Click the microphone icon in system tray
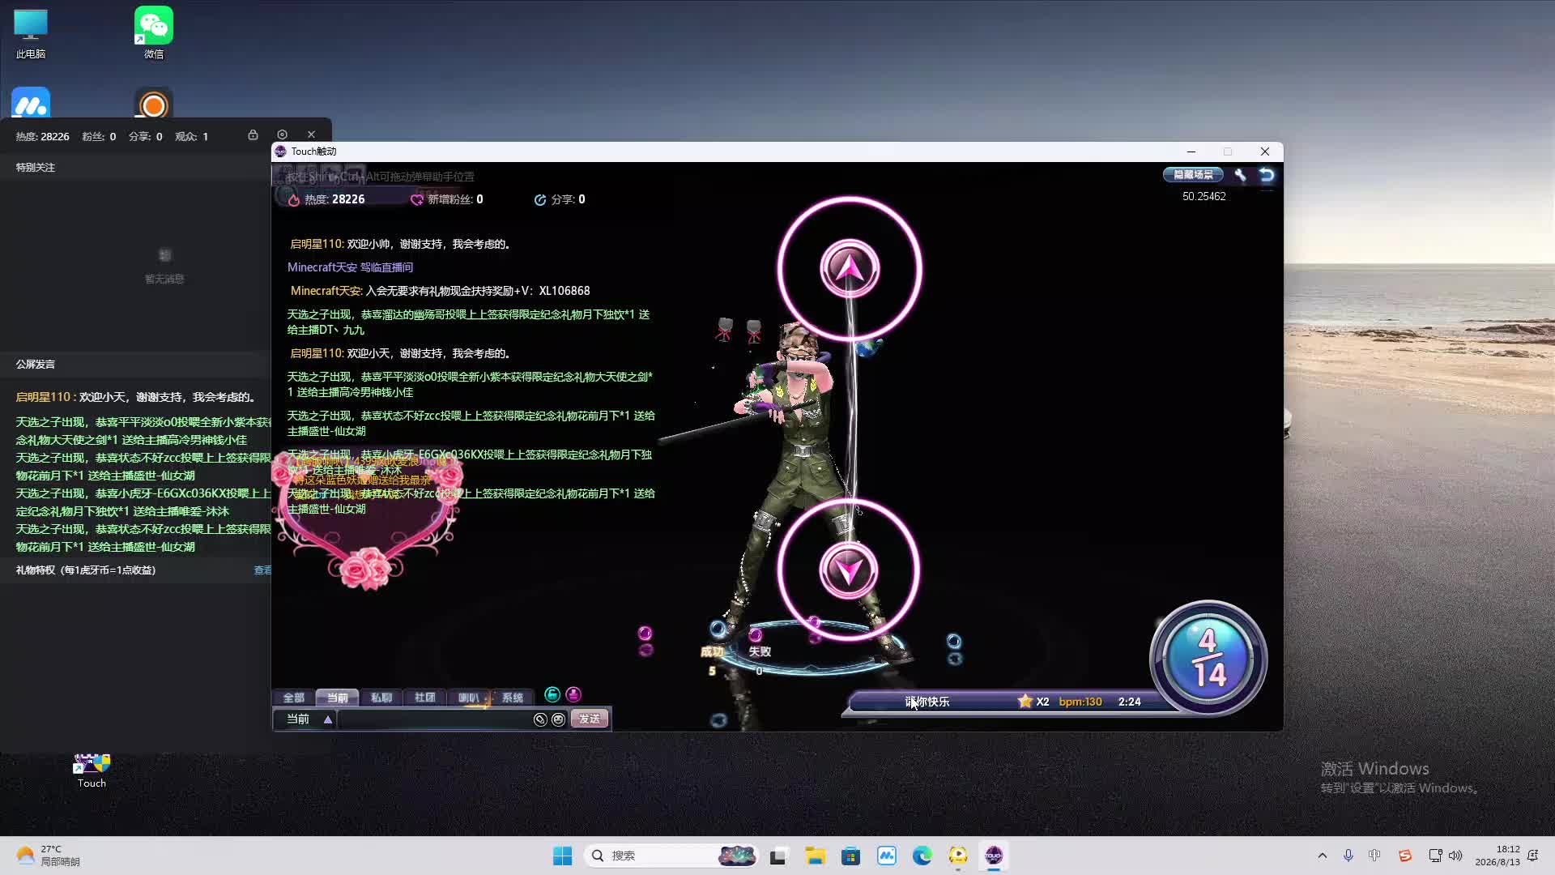Viewport: 1555px width, 875px height. click(1348, 856)
